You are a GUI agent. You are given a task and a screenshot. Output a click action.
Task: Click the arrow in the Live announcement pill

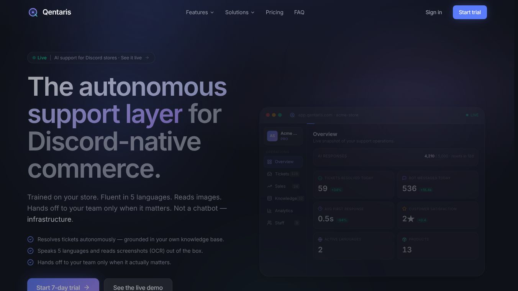(x=147, y=58)
